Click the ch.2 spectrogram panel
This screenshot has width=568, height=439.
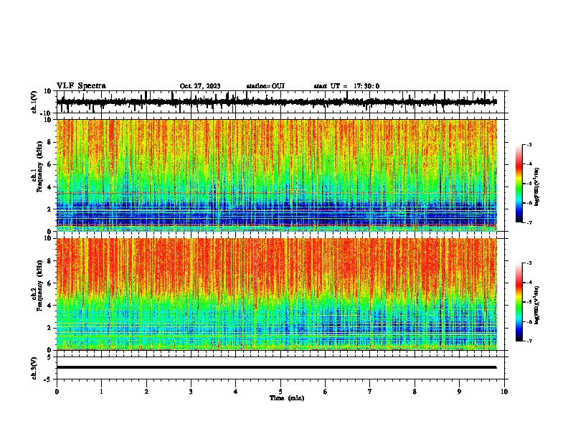click(x=276, y=294)
